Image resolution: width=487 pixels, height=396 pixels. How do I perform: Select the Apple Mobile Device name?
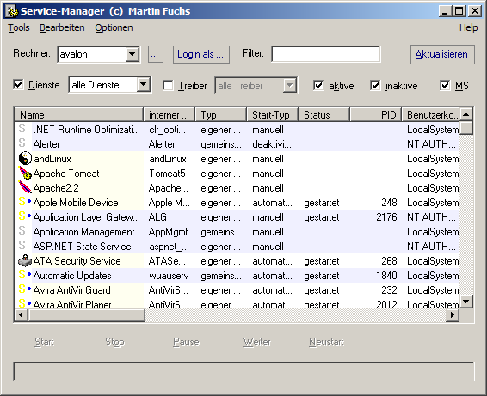tap(76, 203)
